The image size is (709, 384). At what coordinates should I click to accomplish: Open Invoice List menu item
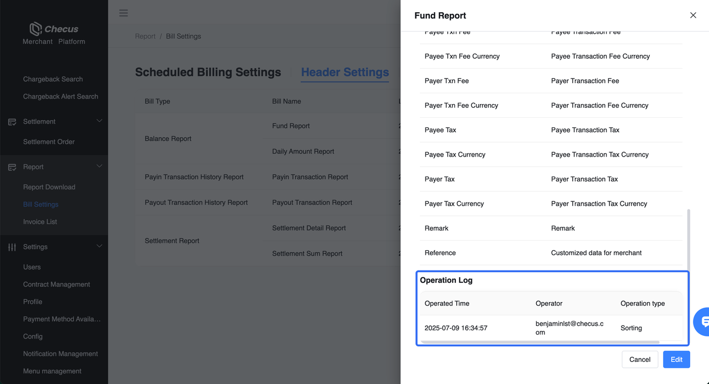40,222
